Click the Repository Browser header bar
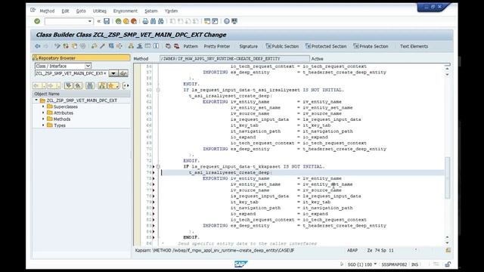The width and height of the screenshot is (484, 272). coord(81,57)
